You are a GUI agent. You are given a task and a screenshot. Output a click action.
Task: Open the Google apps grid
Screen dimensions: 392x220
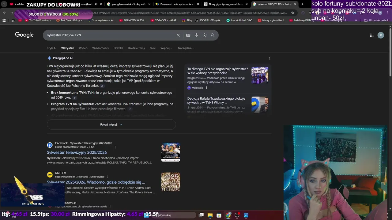(x=372, y=35)
